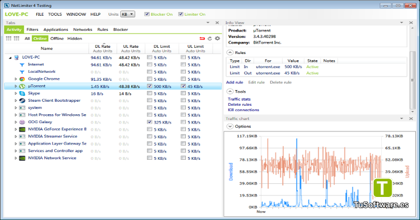Switch to the Filters tab
This screenshot has width=420, height=220.
point(33,30)
